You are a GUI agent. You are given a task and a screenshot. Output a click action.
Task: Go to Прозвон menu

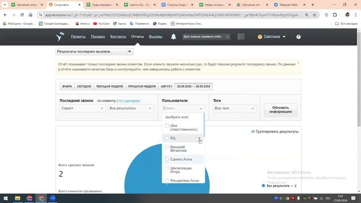click(x=98, y=37)
